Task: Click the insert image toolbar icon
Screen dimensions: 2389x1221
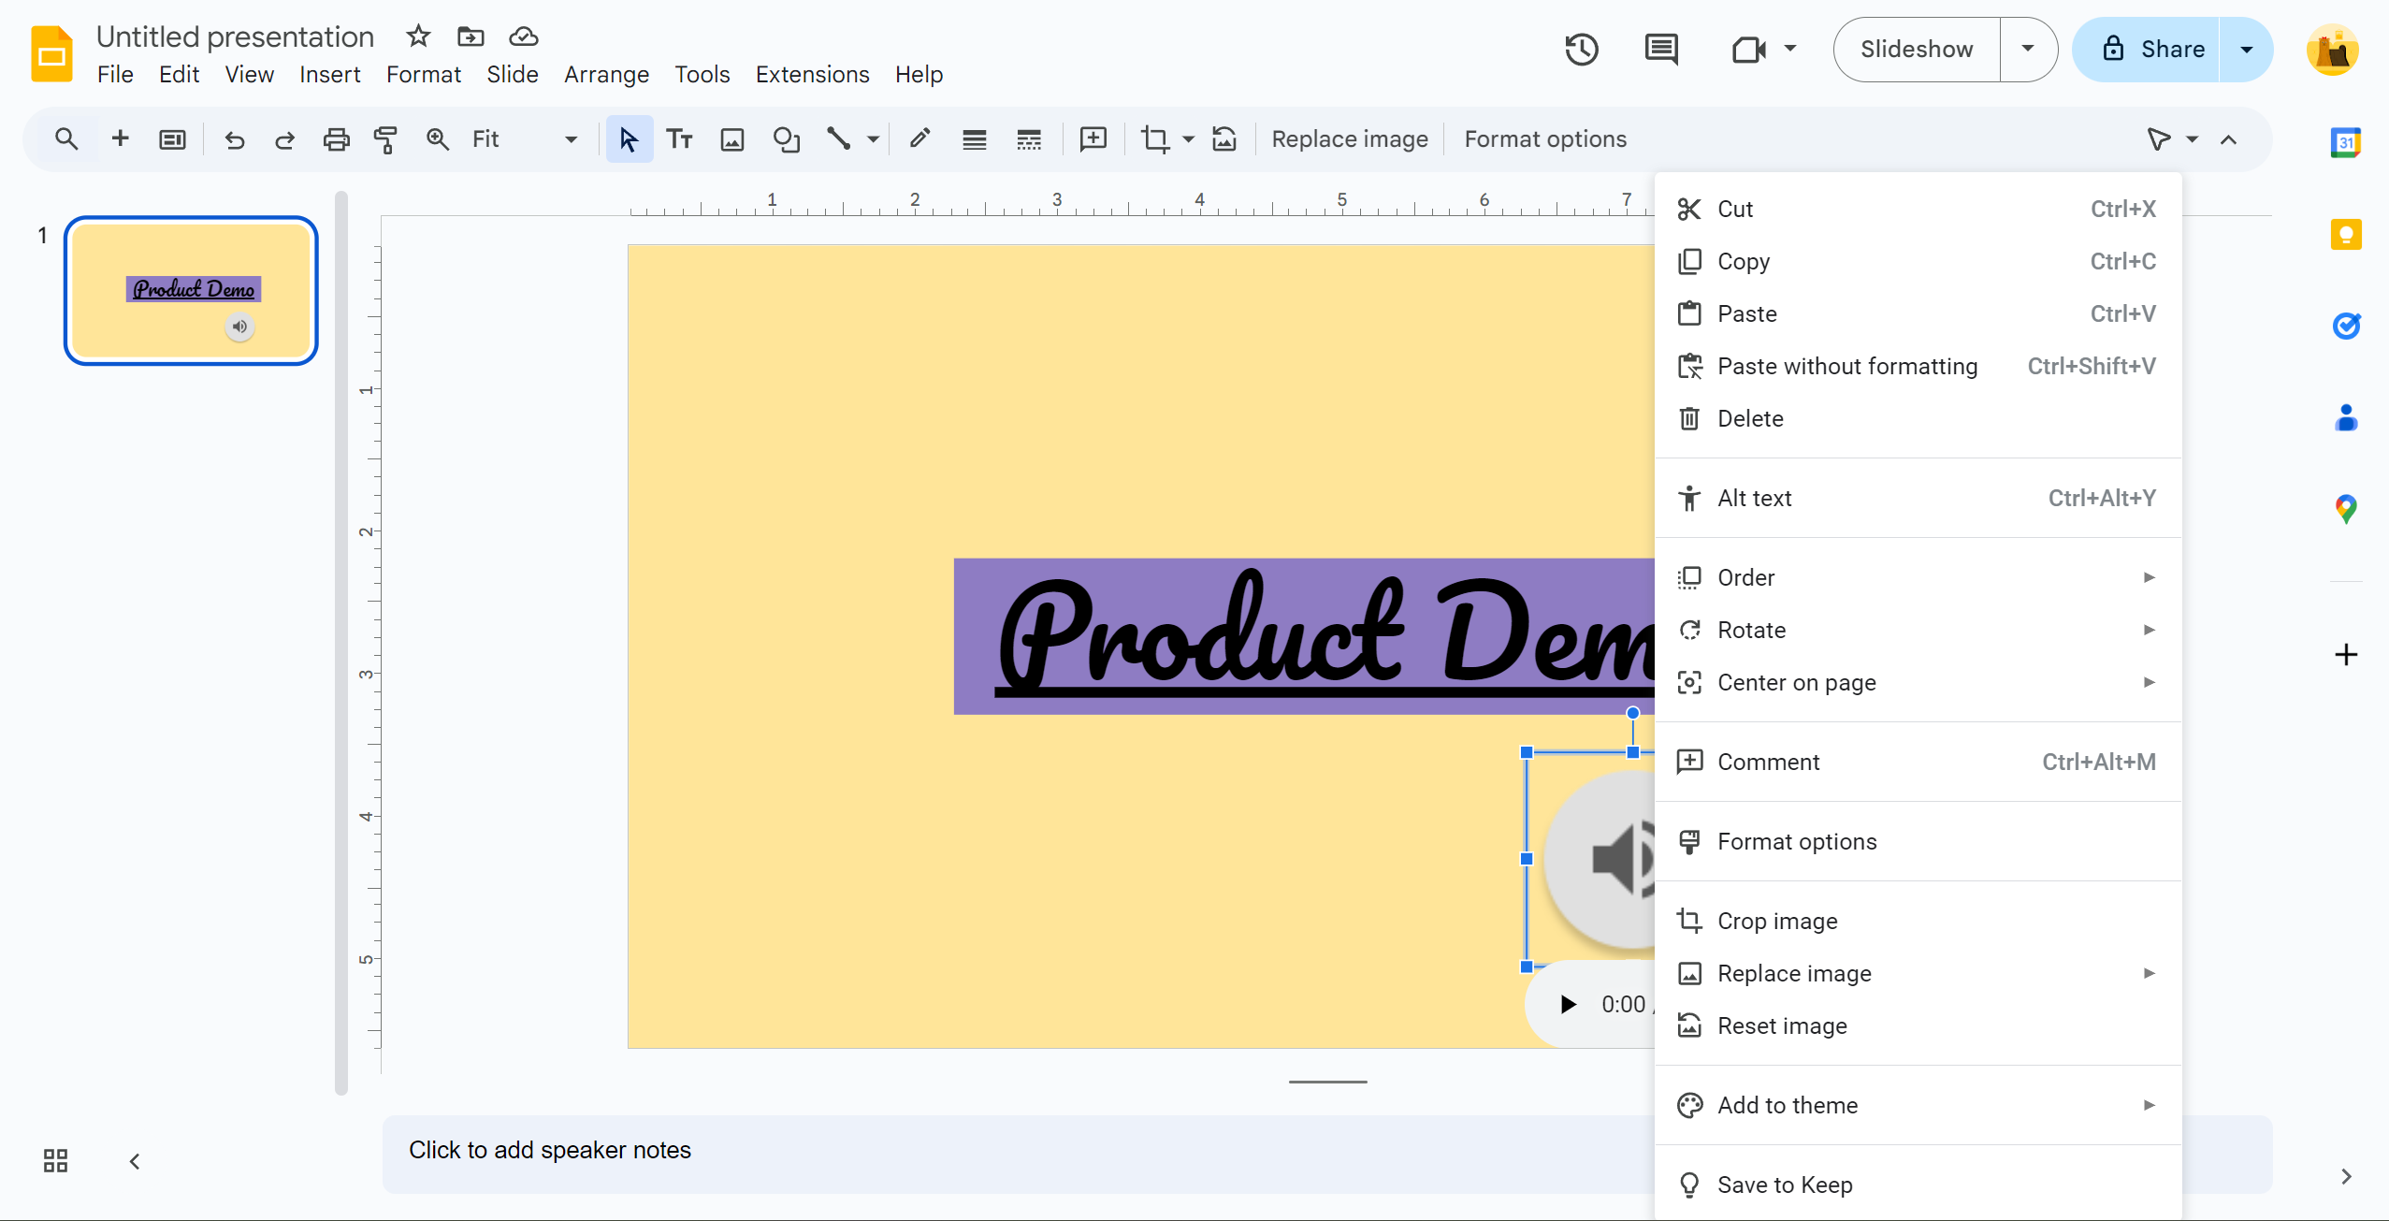Action: (731, 139)
